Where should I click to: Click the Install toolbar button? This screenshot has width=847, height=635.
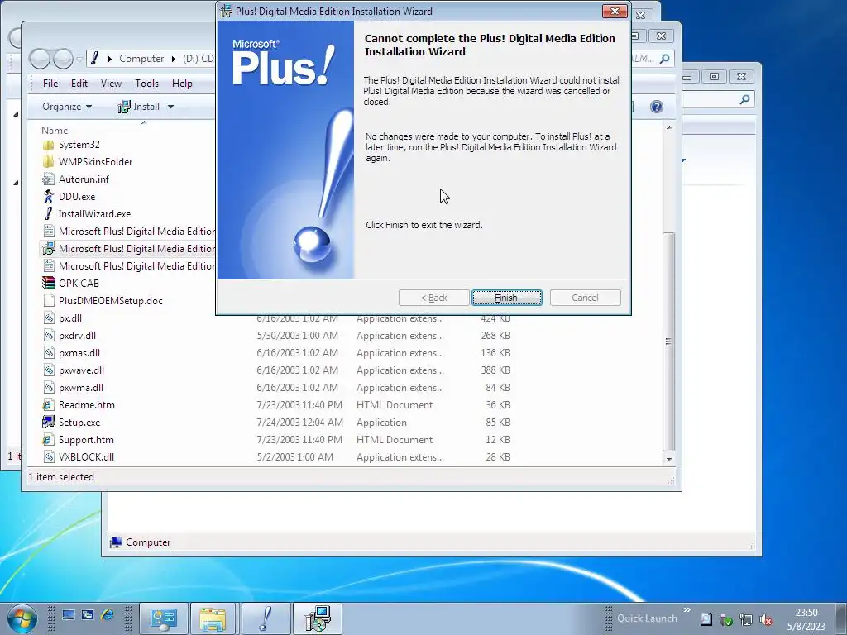[139, 107]
